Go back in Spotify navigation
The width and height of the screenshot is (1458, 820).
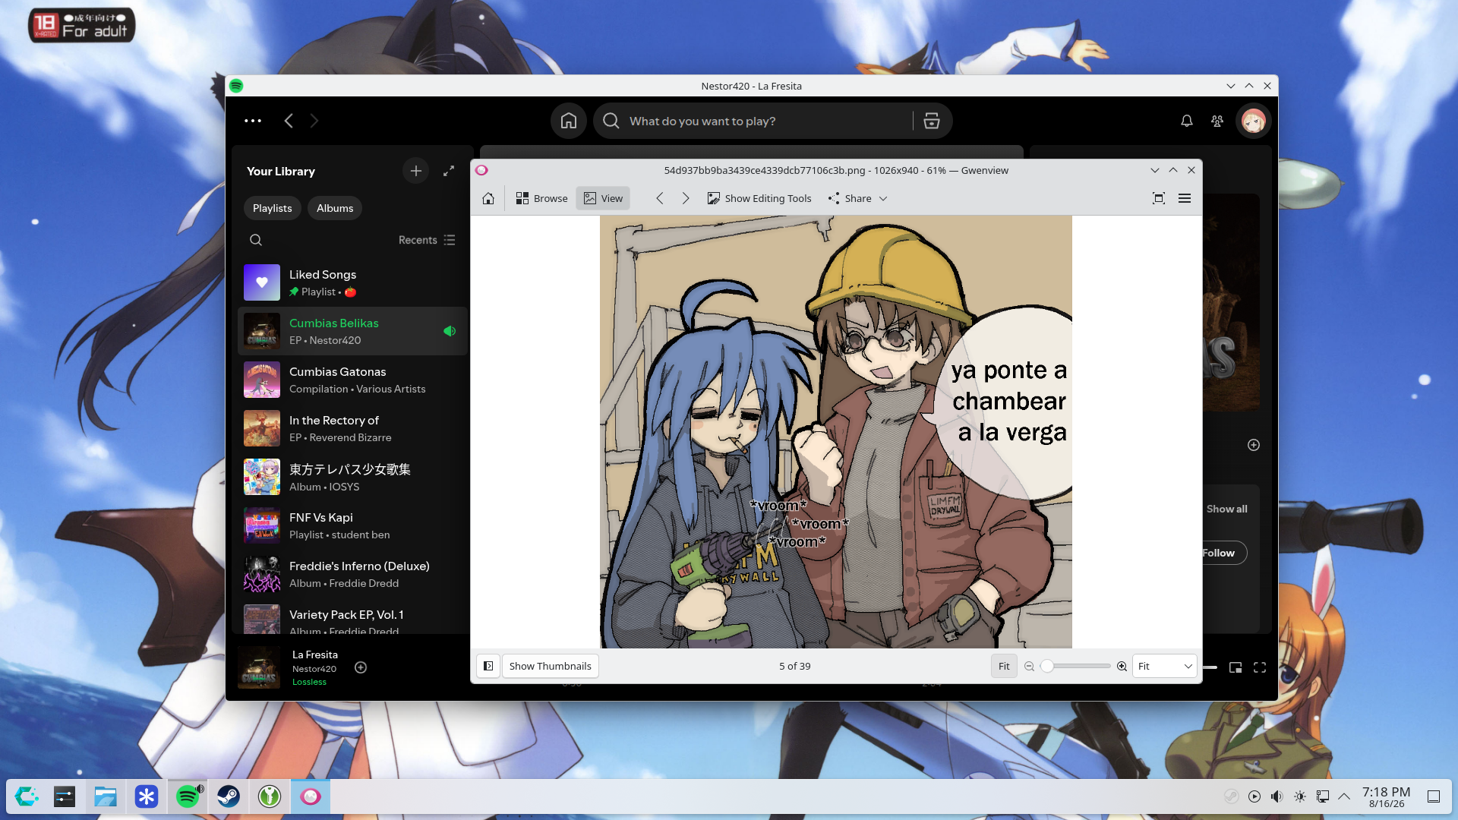289,121
